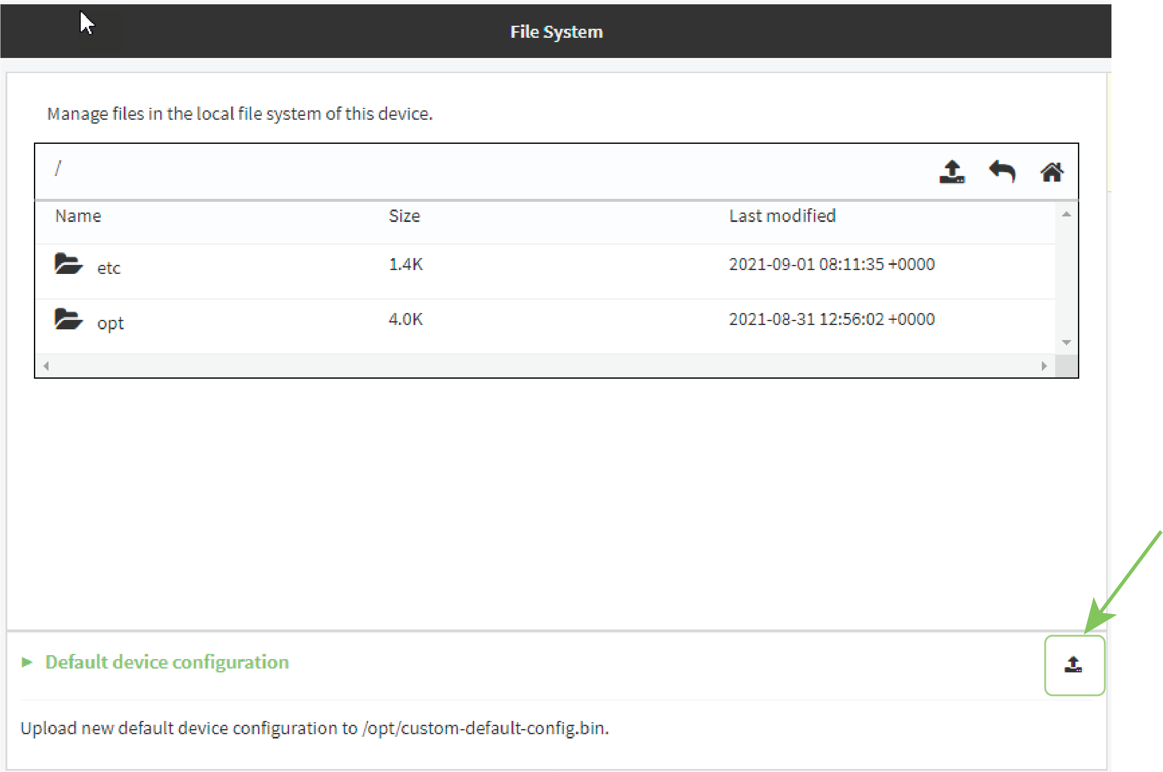Click etc folder modified date
Viewport: 1163px width, 772px height.
click(x=831, y=264)
